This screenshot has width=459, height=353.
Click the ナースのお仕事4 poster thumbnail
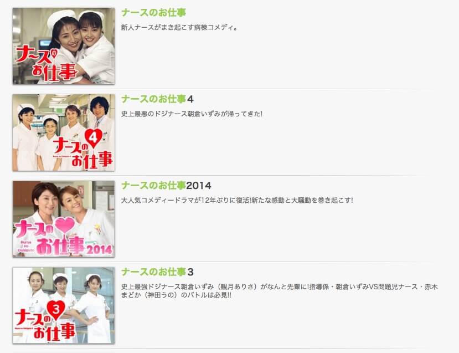click(64, 132)
